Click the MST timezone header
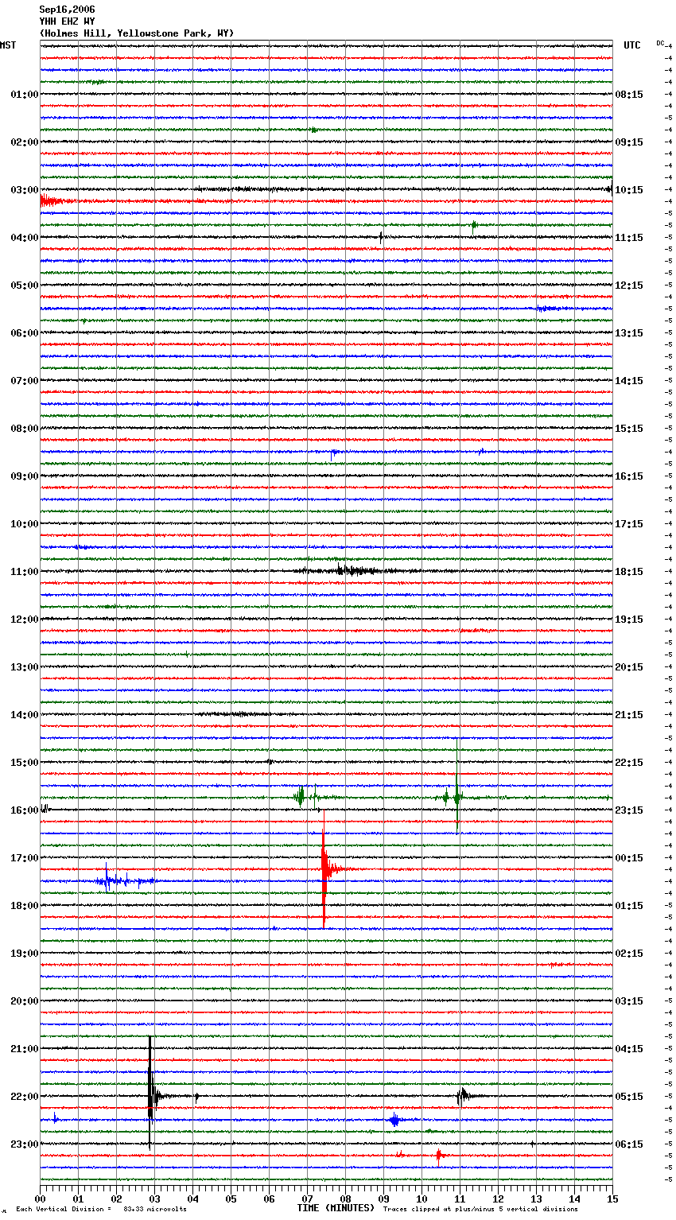 tap(8, 45)
